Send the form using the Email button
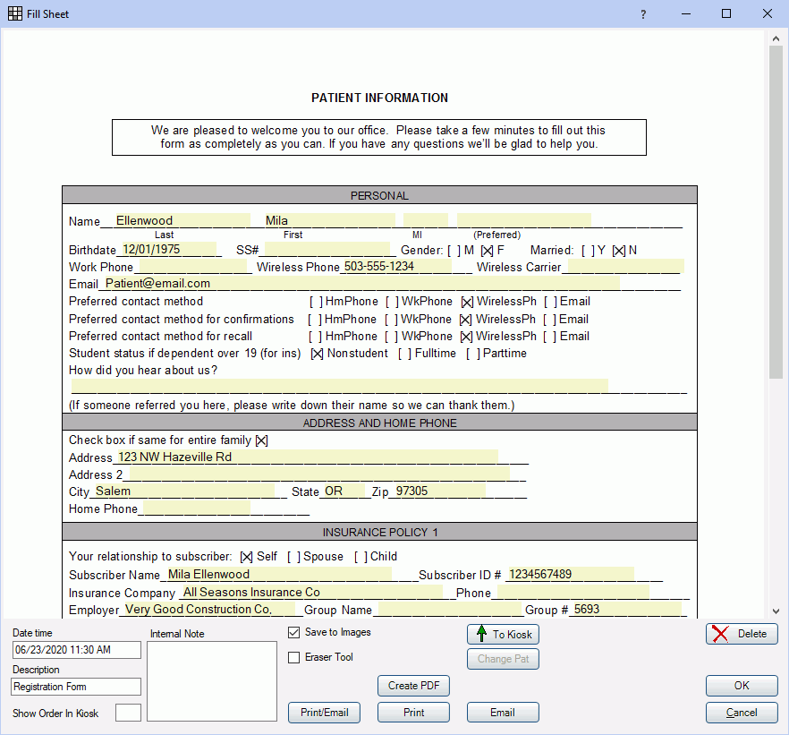 tap(502, 713)
